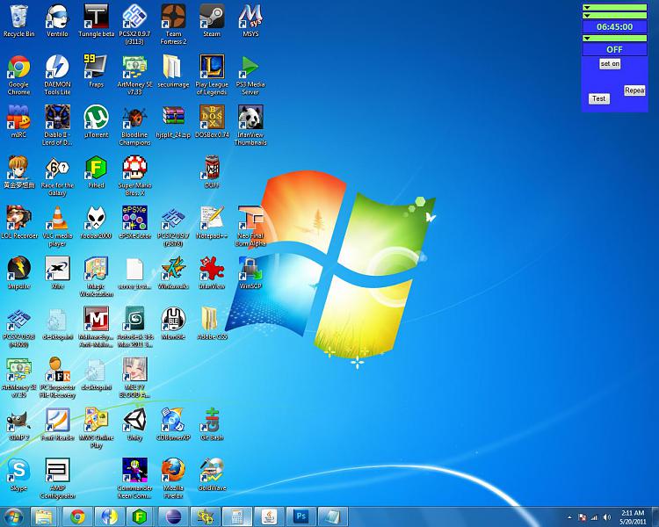Select the DUFF desktop icon
The width and height of the screenshot is (659, 527).
tap(212, 172)
